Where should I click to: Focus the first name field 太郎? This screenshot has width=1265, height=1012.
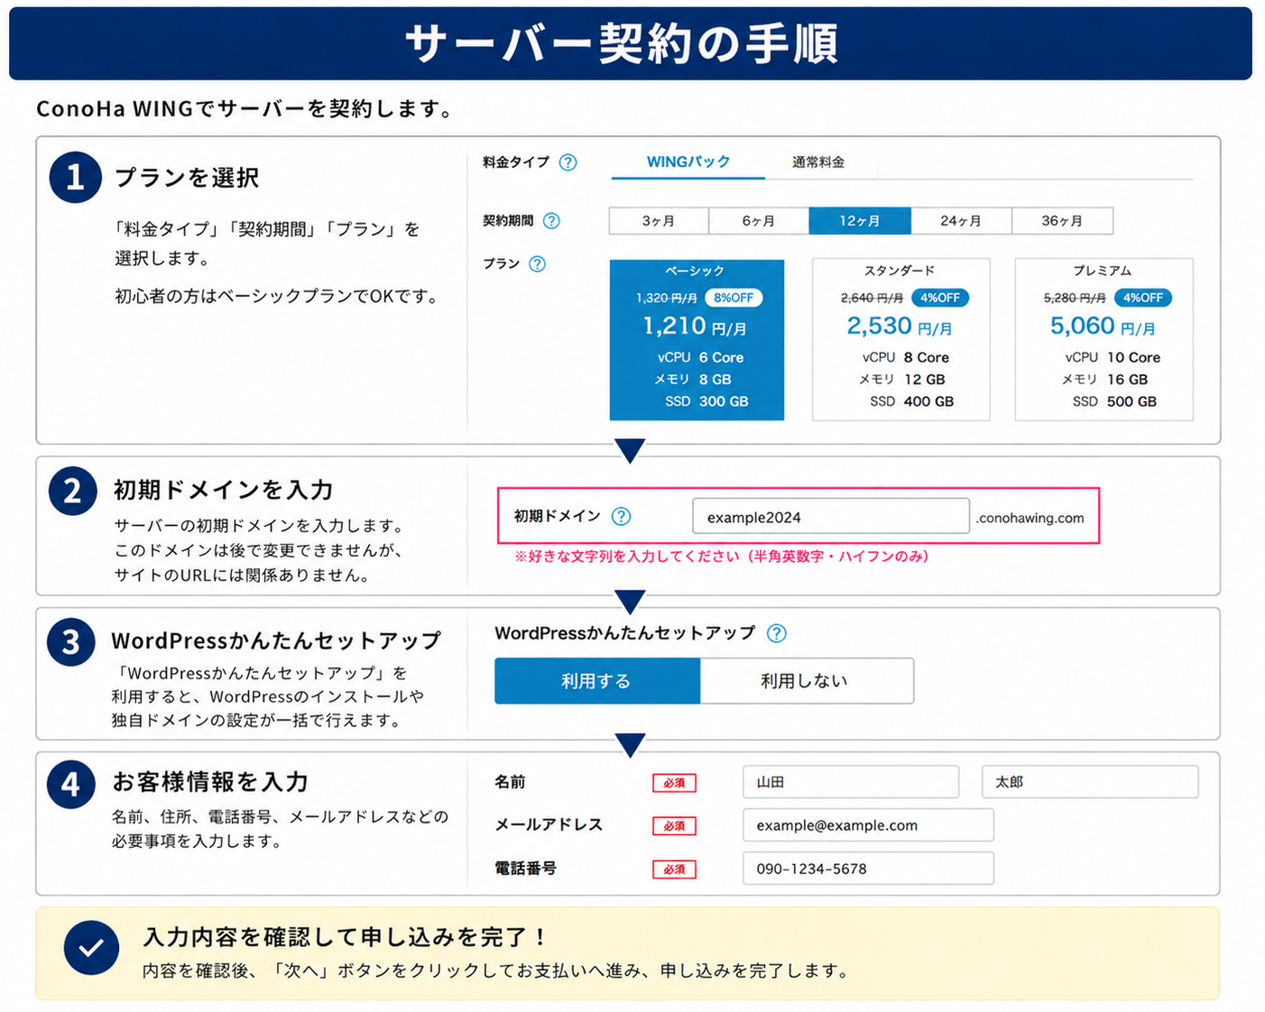tap(1090, 782)
